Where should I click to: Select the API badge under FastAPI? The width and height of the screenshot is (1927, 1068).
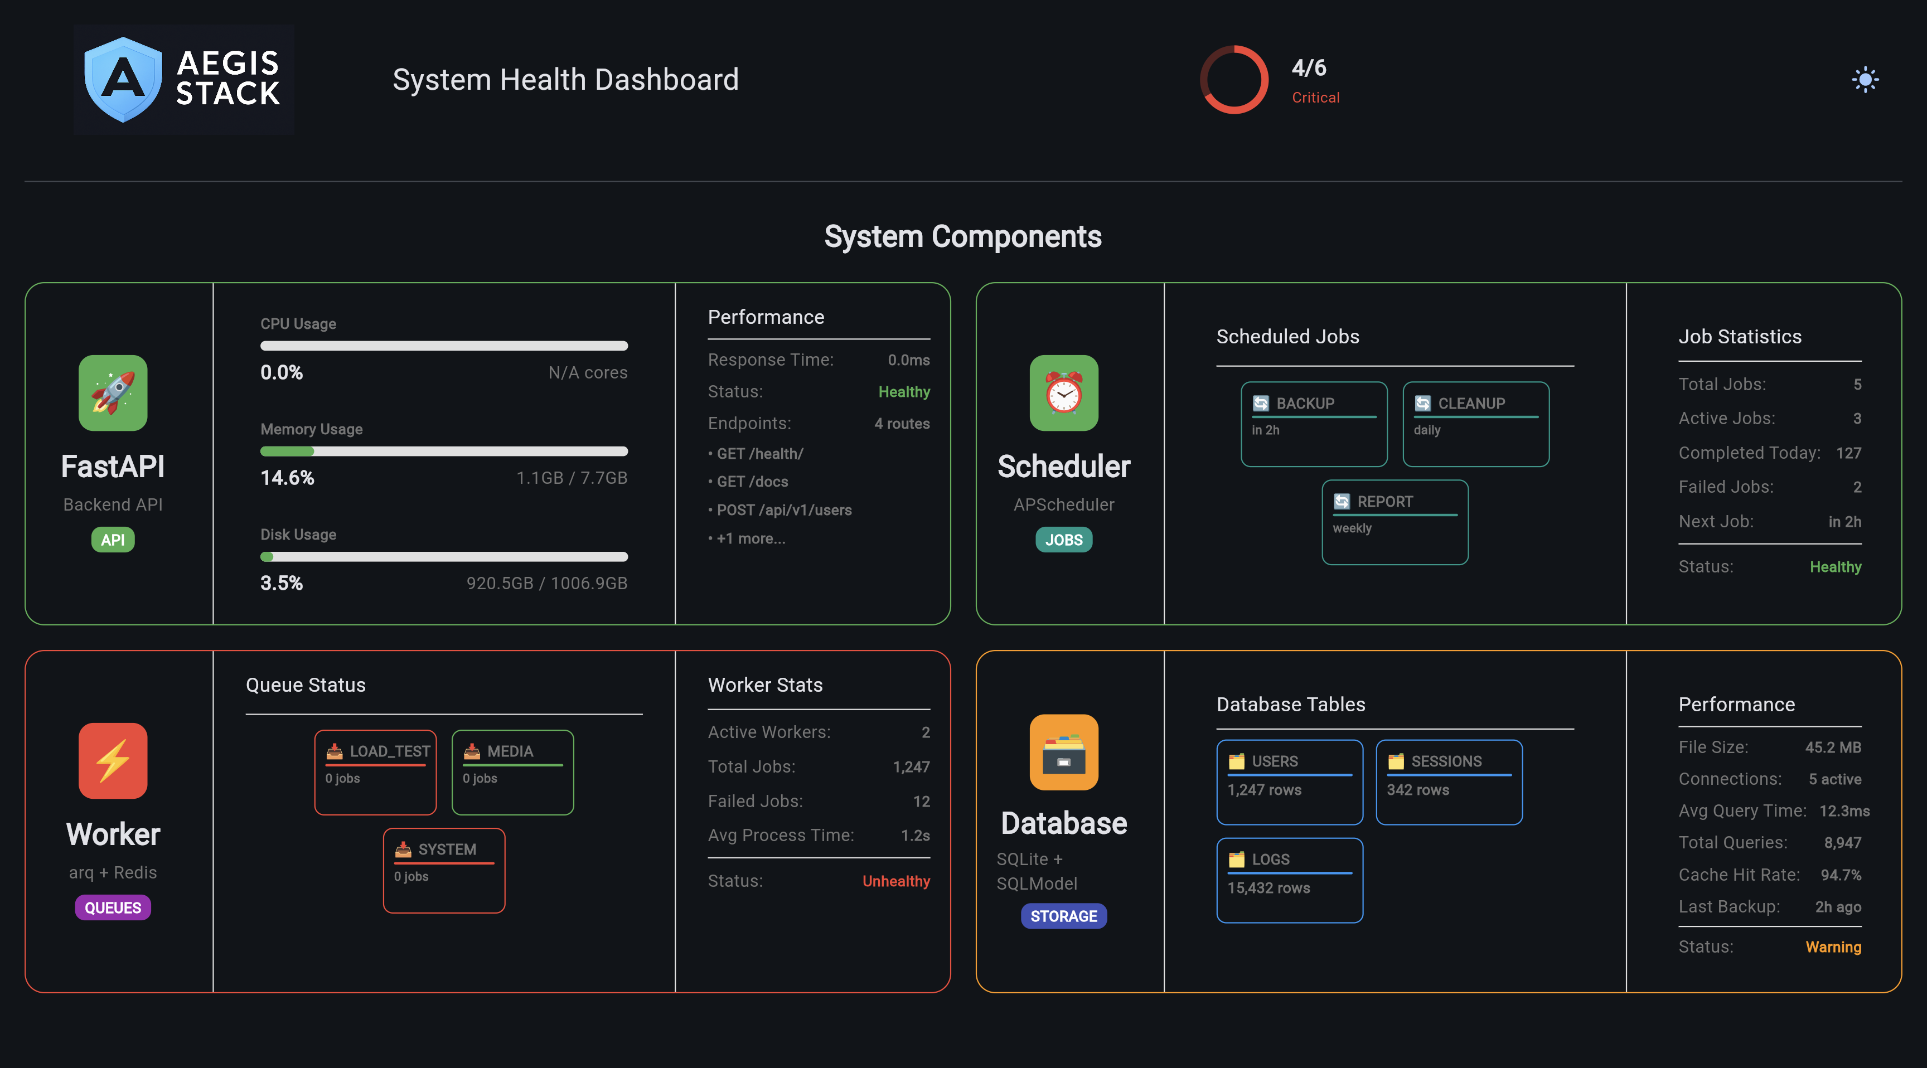coord(113,540)
